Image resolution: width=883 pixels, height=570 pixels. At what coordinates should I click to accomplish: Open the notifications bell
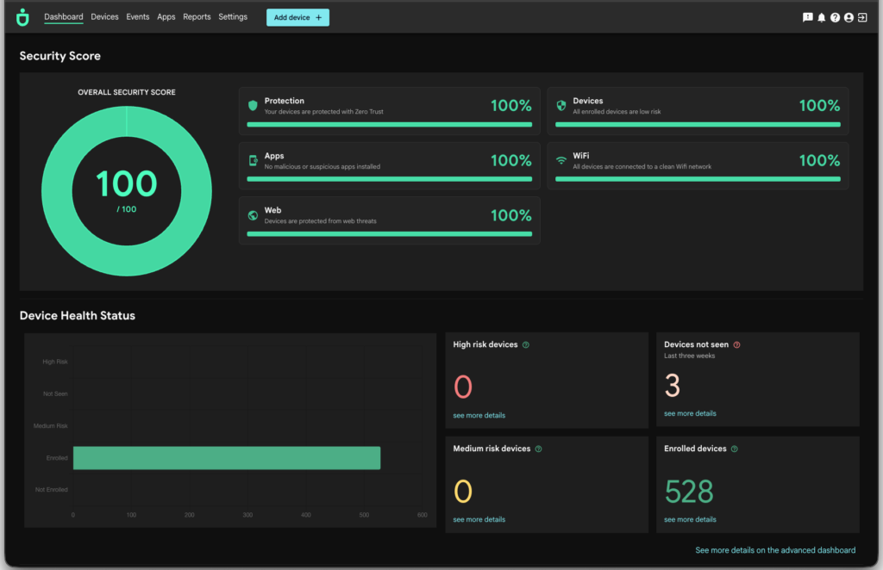tap(821, 17)
